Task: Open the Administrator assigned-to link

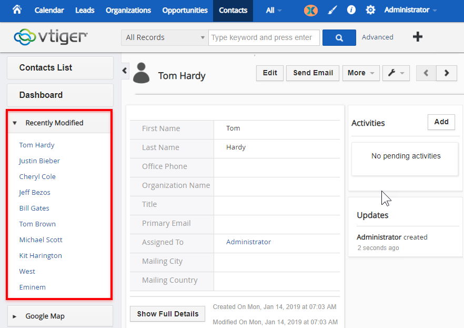Action: (248, 242)
